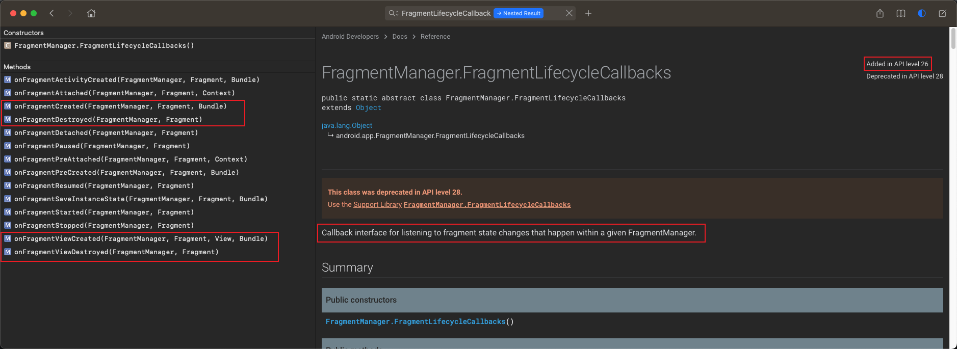Image resolution: width=957 pixels, height=349 pixels.
Task: Click the edit note icon in toolbar
Action: (x=942, y=13)
